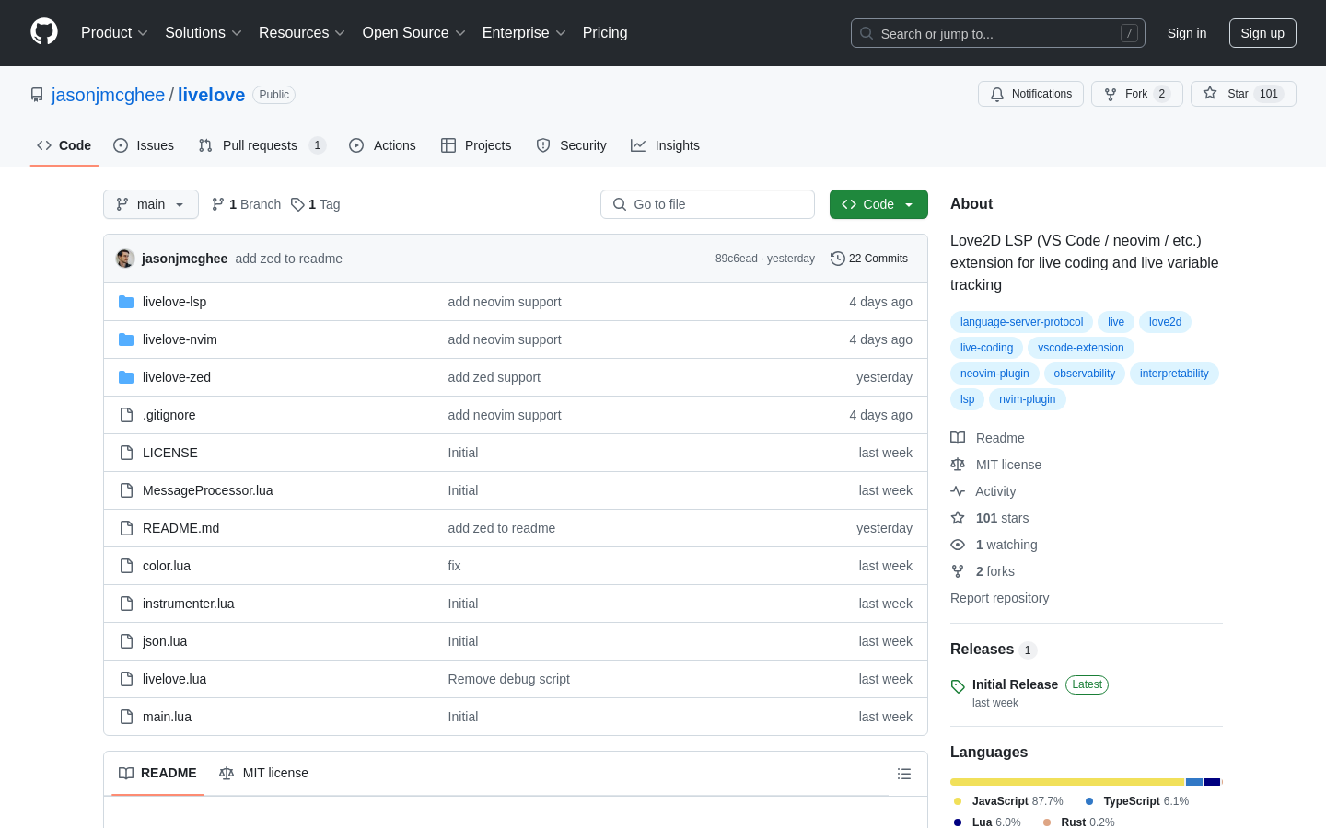Click the repository icon beside jasonjmcghee
Image resolution: width=1326 pixels, height=828 pixels.
[x=37, y=95]
